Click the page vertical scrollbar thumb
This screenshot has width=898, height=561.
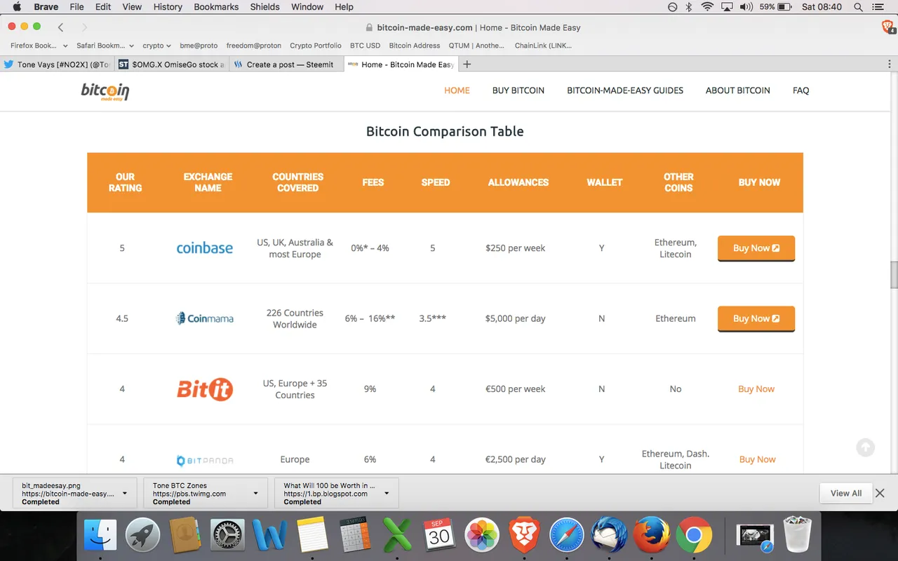tap(894, 275)
